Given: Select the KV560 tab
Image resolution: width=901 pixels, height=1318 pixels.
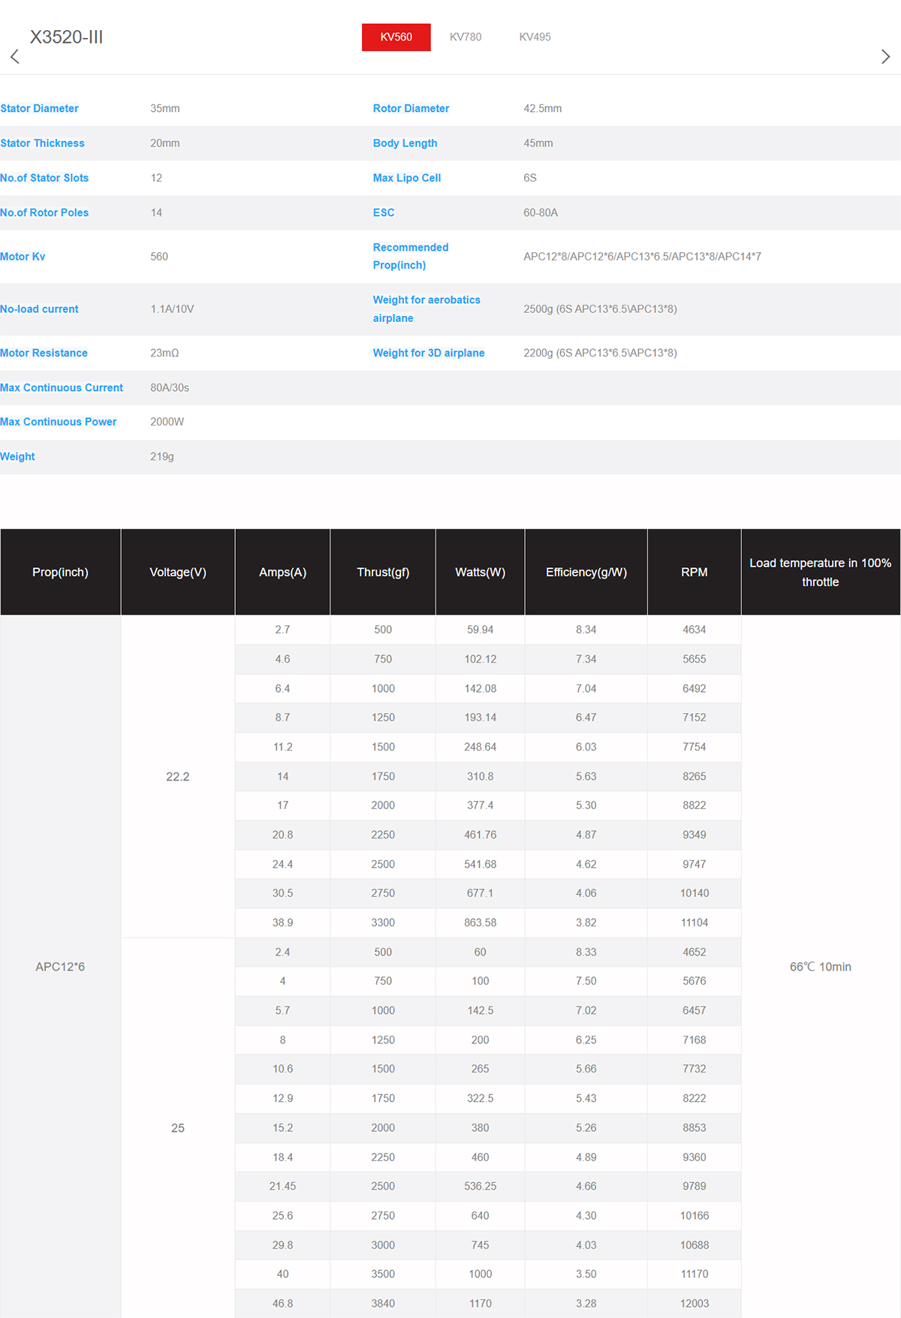Looking at the screenshot, I should pyautogui.click(x=396, y=37).
